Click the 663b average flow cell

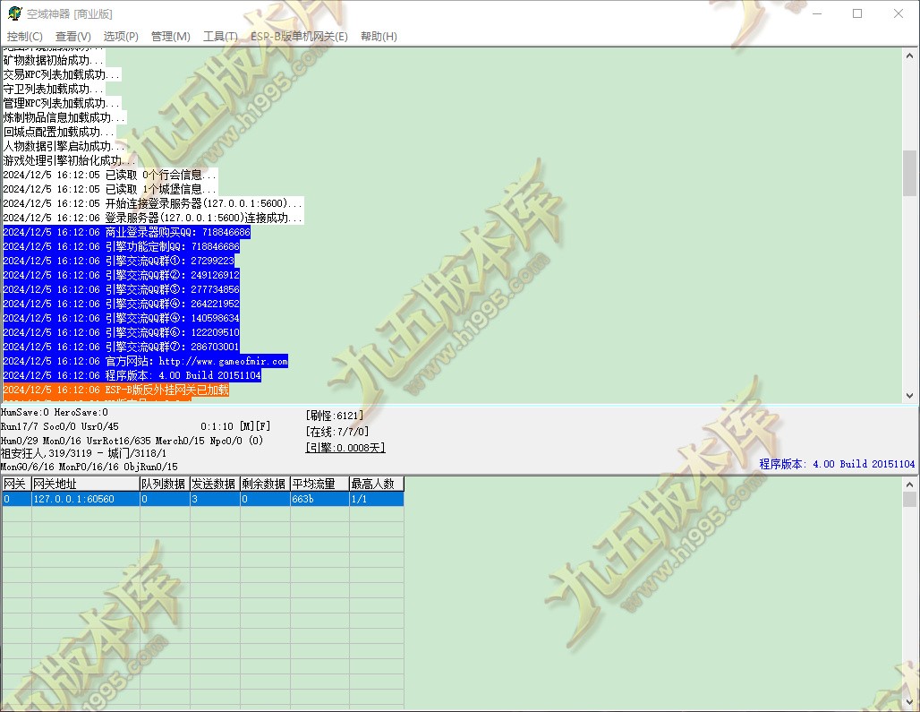pos(319,499)
